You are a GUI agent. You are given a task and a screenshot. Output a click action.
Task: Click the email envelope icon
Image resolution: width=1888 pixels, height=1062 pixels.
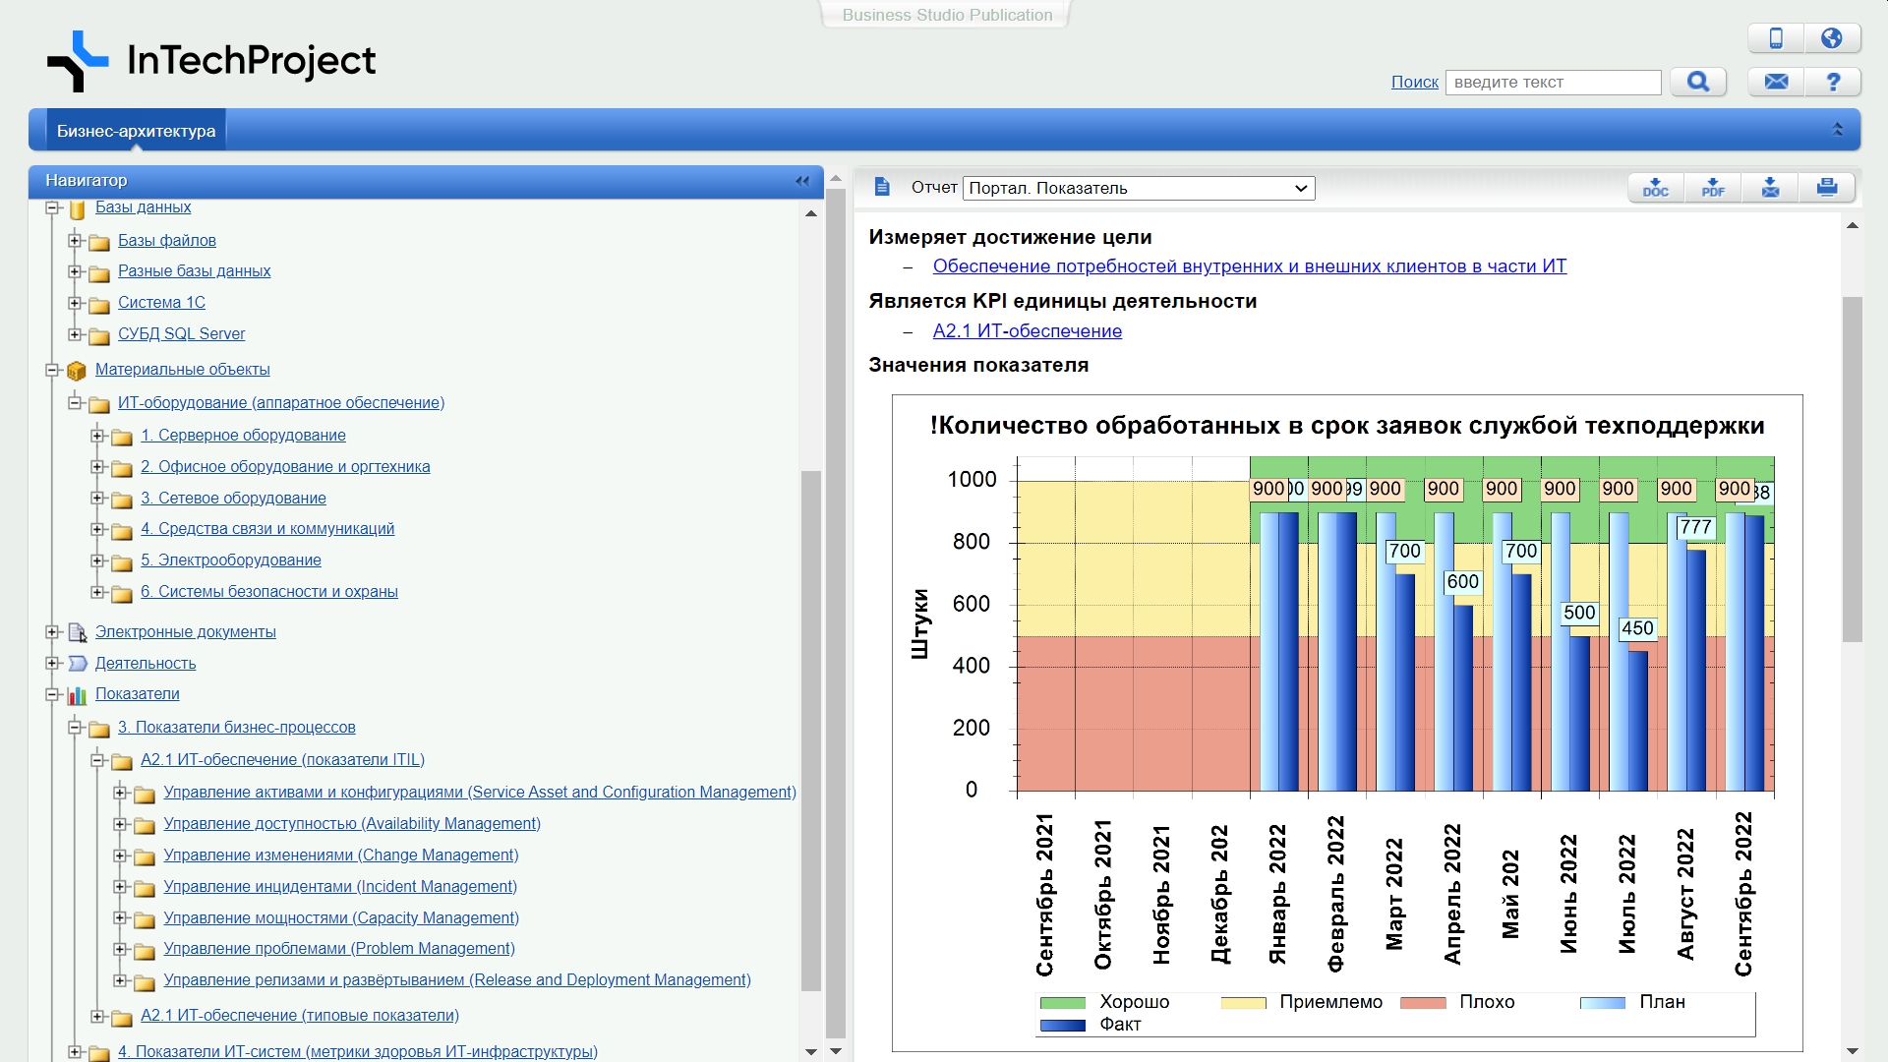[1776, 82]
